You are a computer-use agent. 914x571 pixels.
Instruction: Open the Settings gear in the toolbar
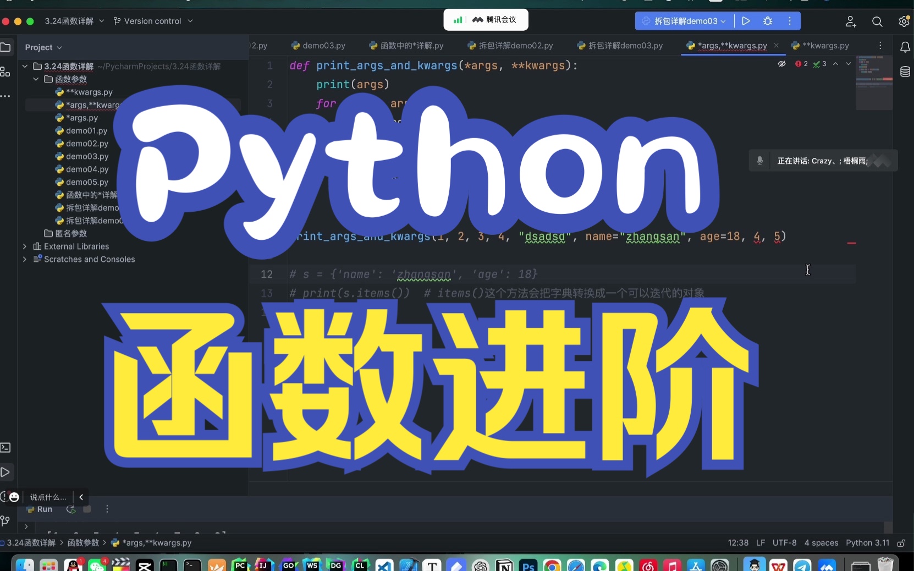click(x=904, y=22)
